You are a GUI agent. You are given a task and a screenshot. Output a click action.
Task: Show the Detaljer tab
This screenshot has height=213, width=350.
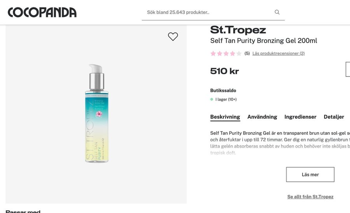point(334,117)
